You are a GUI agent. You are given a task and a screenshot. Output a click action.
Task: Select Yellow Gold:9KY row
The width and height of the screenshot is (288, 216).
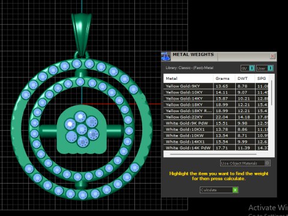[216, 86]
